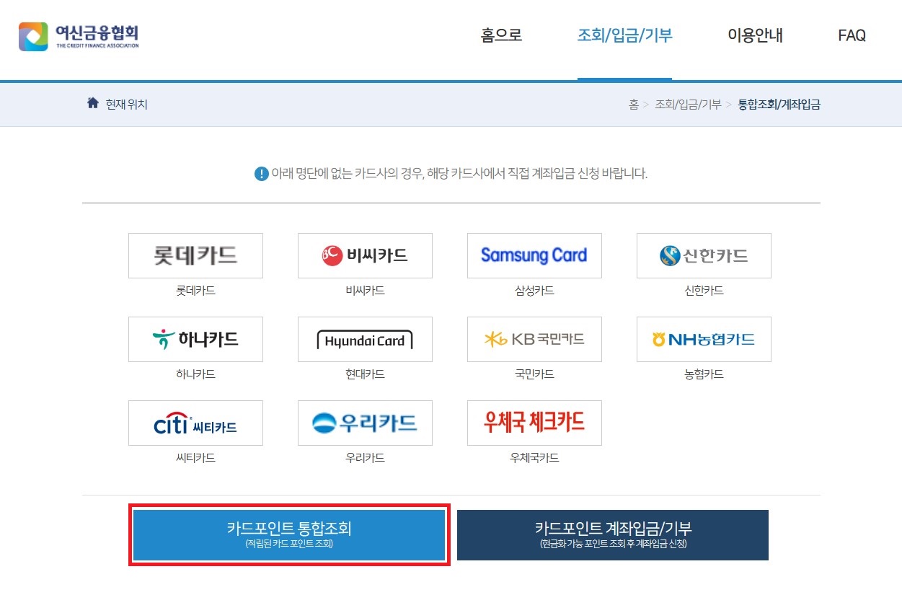The image size is (902, 608).
Task: Select the 우체국 체크카드 logo tile
Action: [534, 423]
